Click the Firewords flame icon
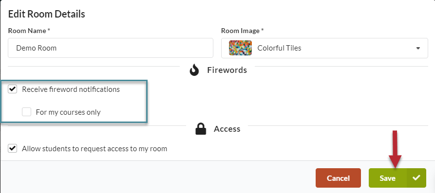 tap(194, 70)
